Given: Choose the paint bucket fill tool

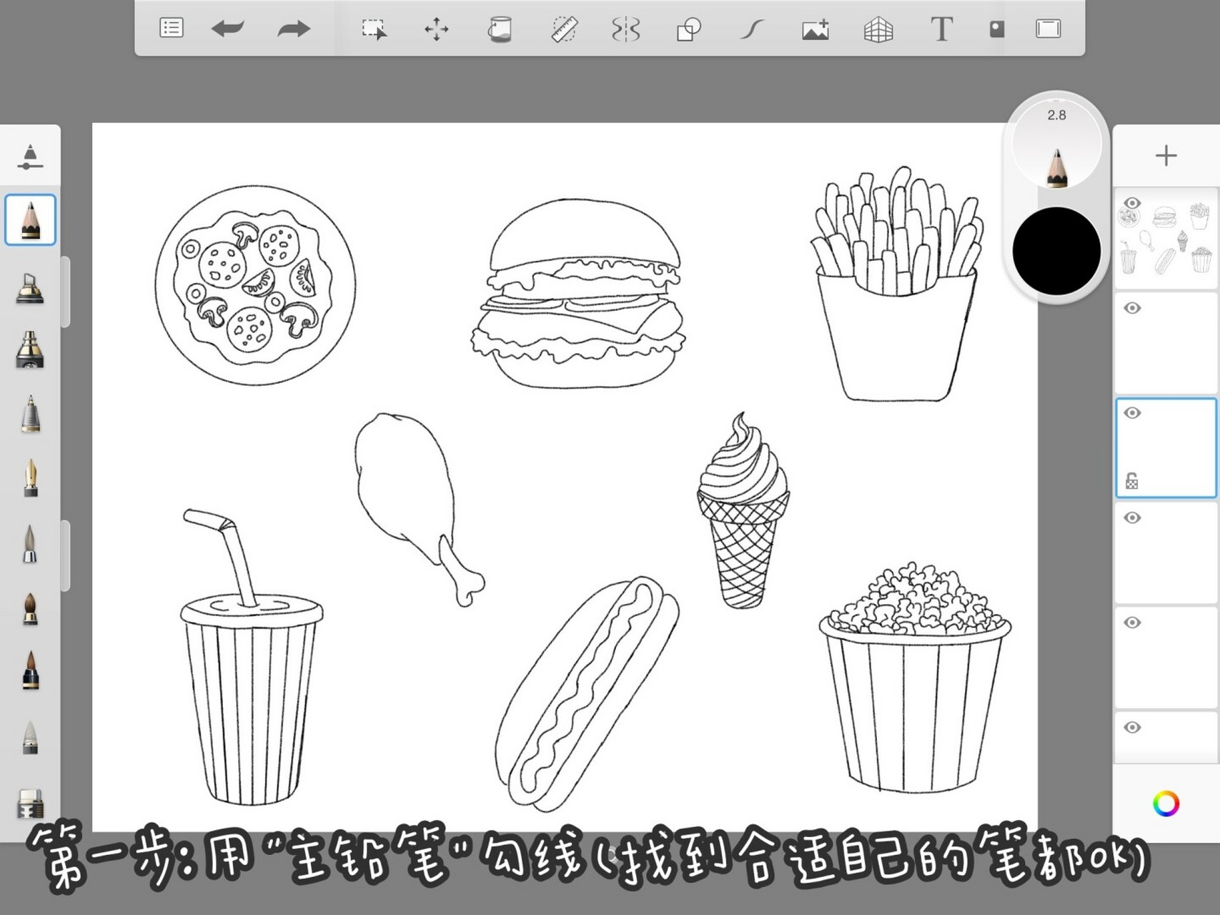Looking at the screenshot, I should coord(500,29).
